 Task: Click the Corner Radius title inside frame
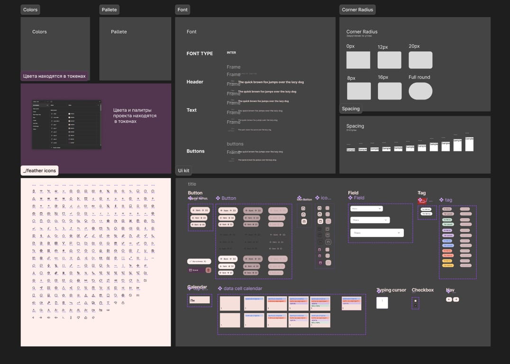click(362, 32)
